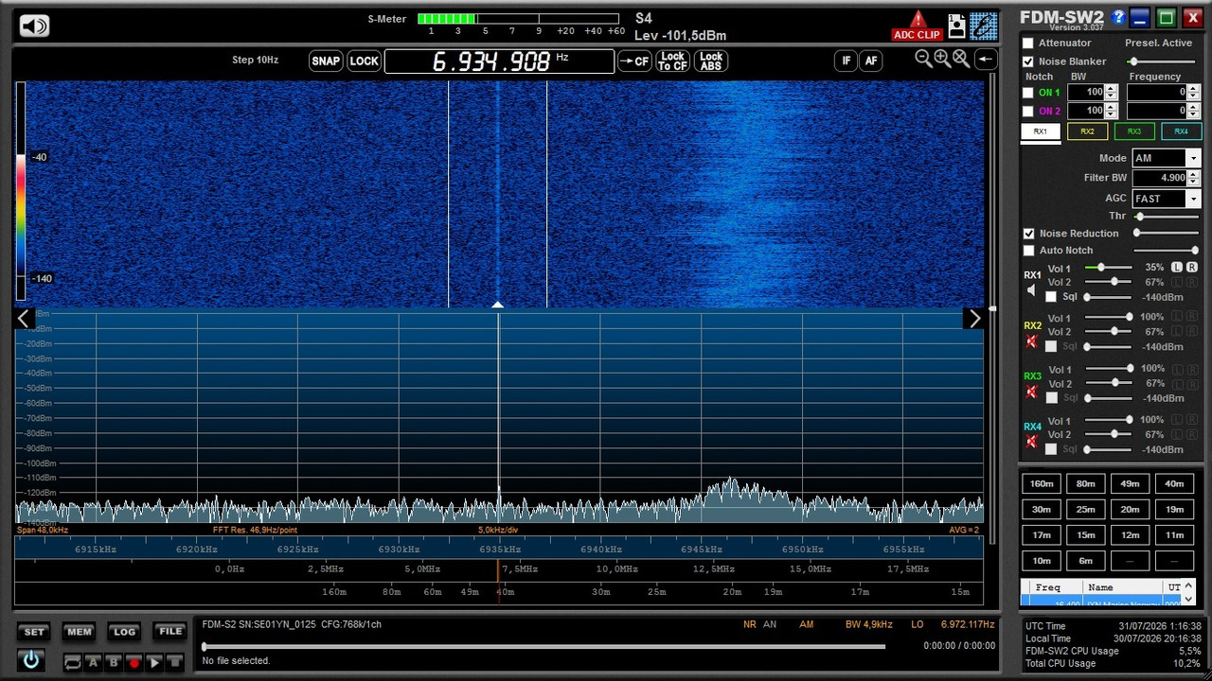Adjust the Noise Reduction level slider
This screenshot has height=681, width=1212.
[x=1167, y=234]
